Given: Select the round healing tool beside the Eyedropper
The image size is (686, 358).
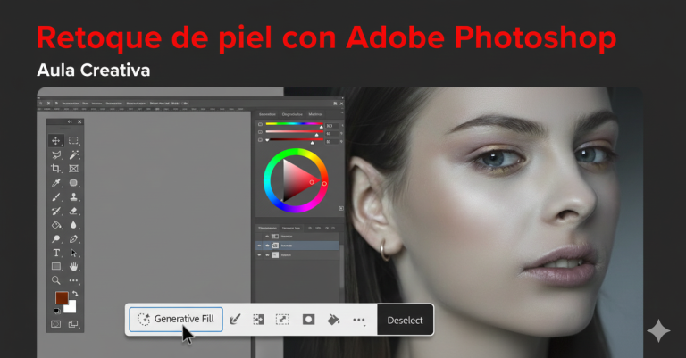Looking at the screenshot, I should coord(73,183).
